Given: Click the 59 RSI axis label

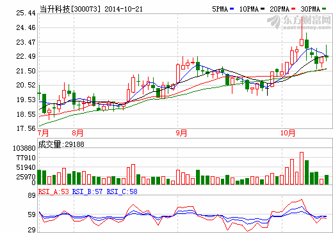Looking at the screenshot, I should pos(31,214).
